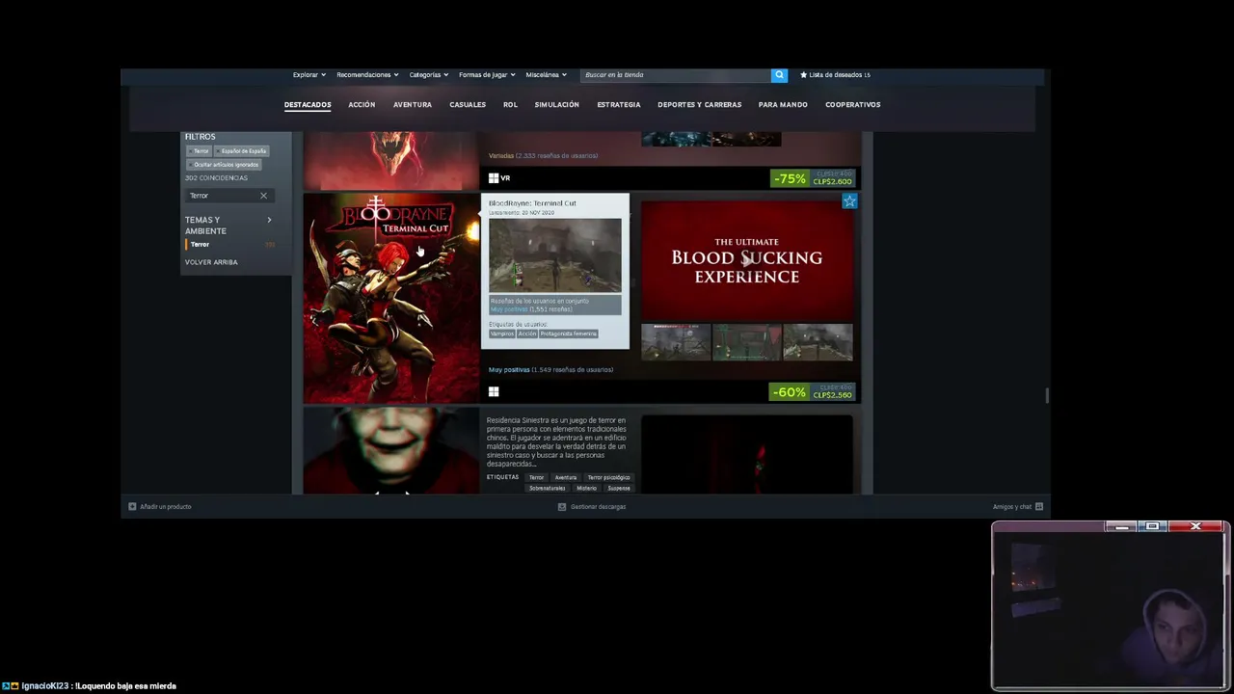The height and width of the screenshot is (694, 1234).
Task: Uncheck Terror under Temas y Ambiente
Action: tap(200, 245)
